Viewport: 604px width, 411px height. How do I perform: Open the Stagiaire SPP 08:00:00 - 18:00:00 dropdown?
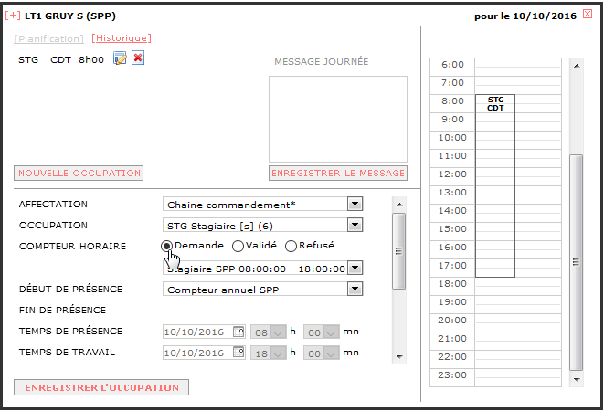(355, 268)
